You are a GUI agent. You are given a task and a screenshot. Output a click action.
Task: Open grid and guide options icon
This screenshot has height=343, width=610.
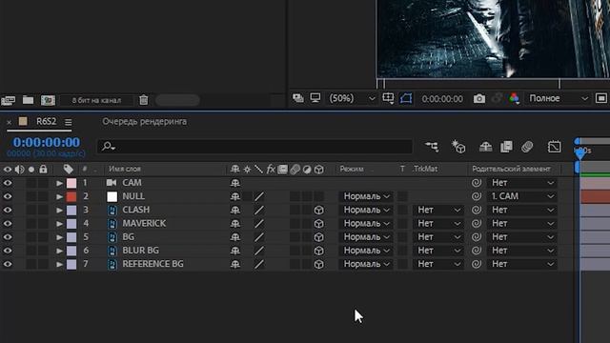click(x=388, y=98)
